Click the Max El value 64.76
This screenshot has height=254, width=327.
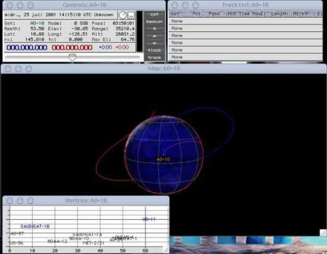127,39
